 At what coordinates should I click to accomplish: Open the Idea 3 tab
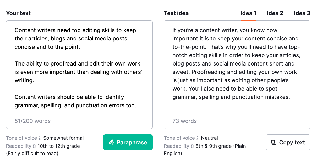click(302, 13)
